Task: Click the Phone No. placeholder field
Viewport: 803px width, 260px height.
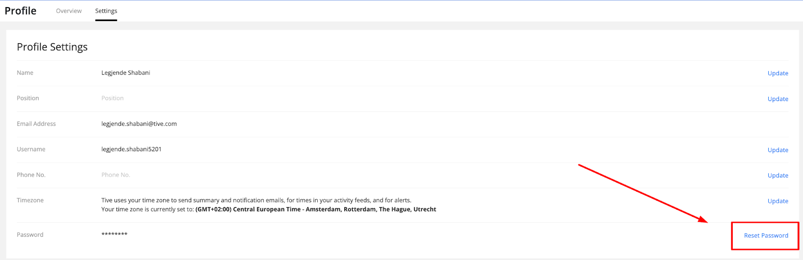Action: [115, 175]
